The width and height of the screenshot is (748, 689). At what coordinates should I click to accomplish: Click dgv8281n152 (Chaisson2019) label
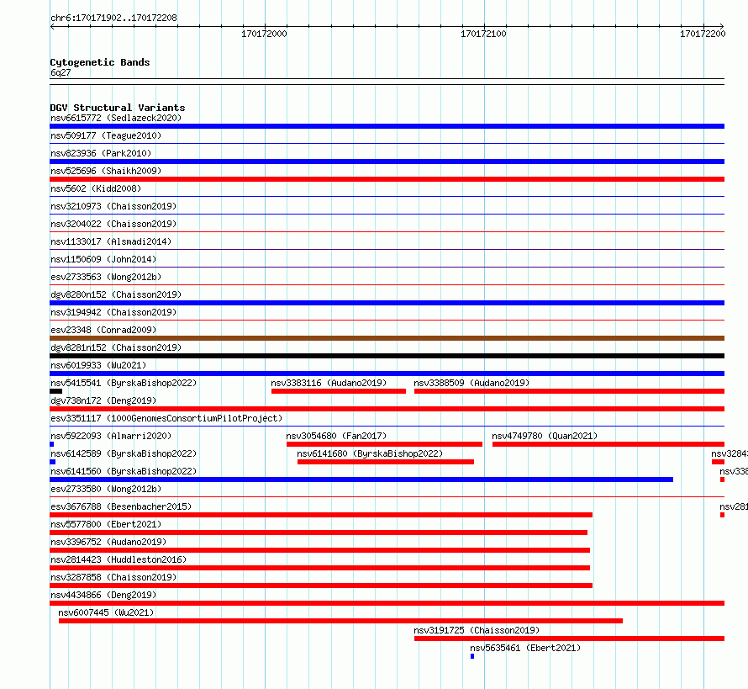coord(116,347)
